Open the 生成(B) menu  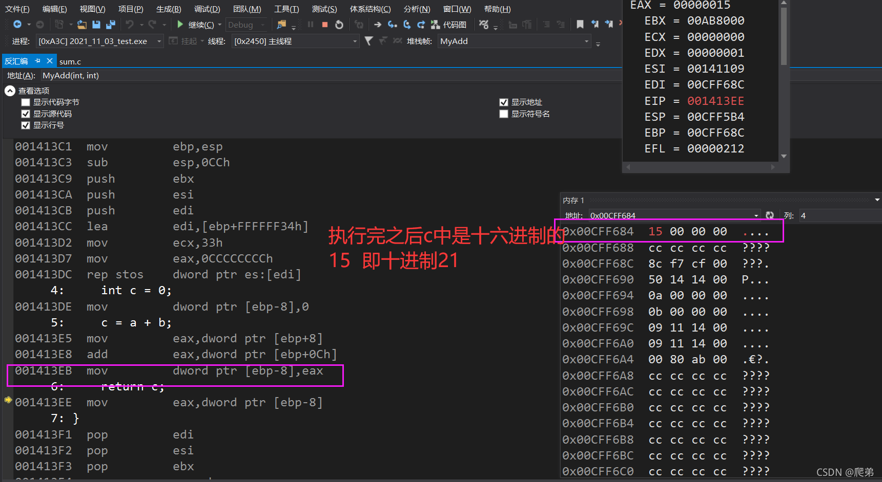click(169, 9)
